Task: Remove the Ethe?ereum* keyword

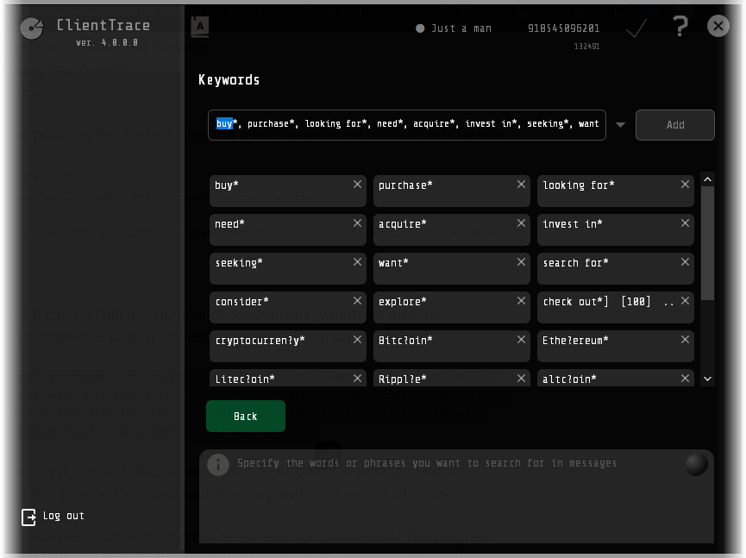Action: tap(685, 340)
